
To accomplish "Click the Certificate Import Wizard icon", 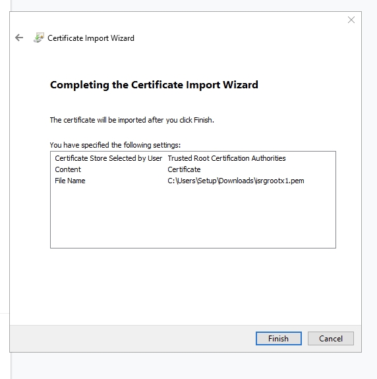I will pyautogui.click(x=39, y=38).
